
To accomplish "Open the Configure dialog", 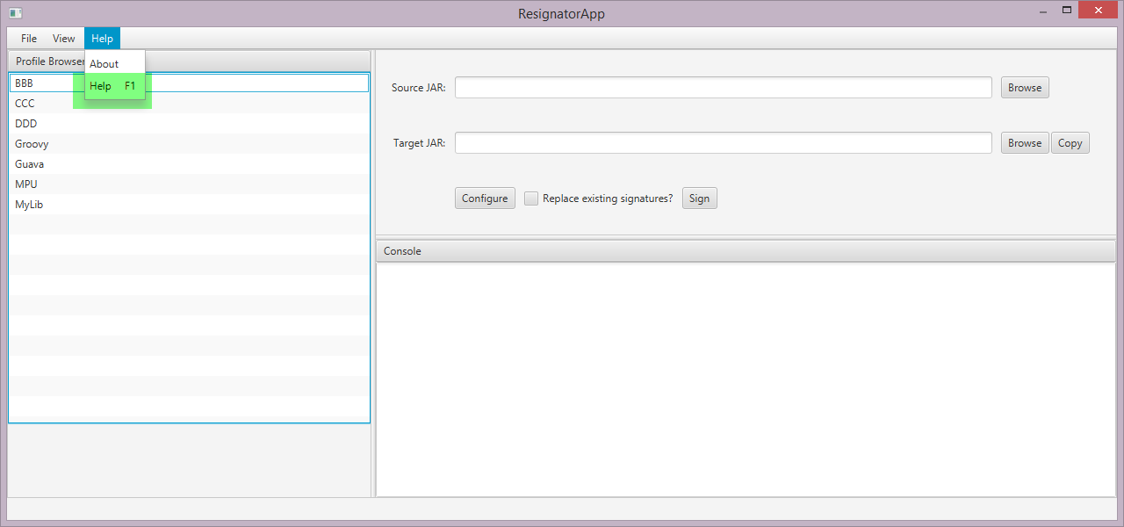I will [484, 198].
